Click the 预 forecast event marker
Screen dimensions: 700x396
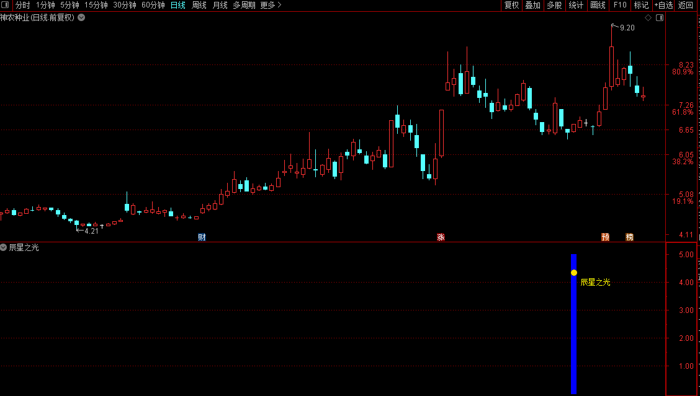(605, 237)
